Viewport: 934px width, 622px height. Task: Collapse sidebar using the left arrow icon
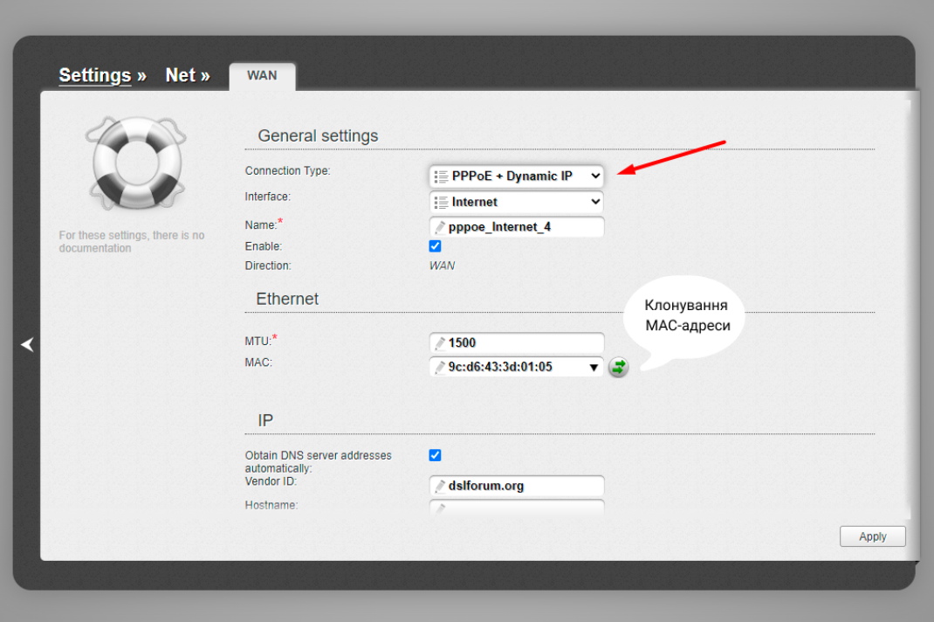28,345
